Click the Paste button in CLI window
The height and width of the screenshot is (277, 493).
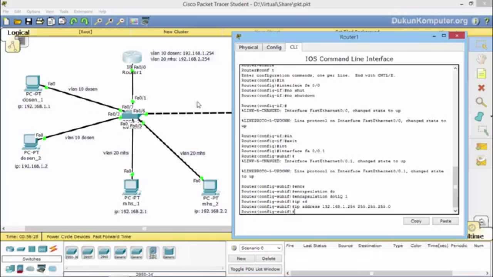pos(445,221)
